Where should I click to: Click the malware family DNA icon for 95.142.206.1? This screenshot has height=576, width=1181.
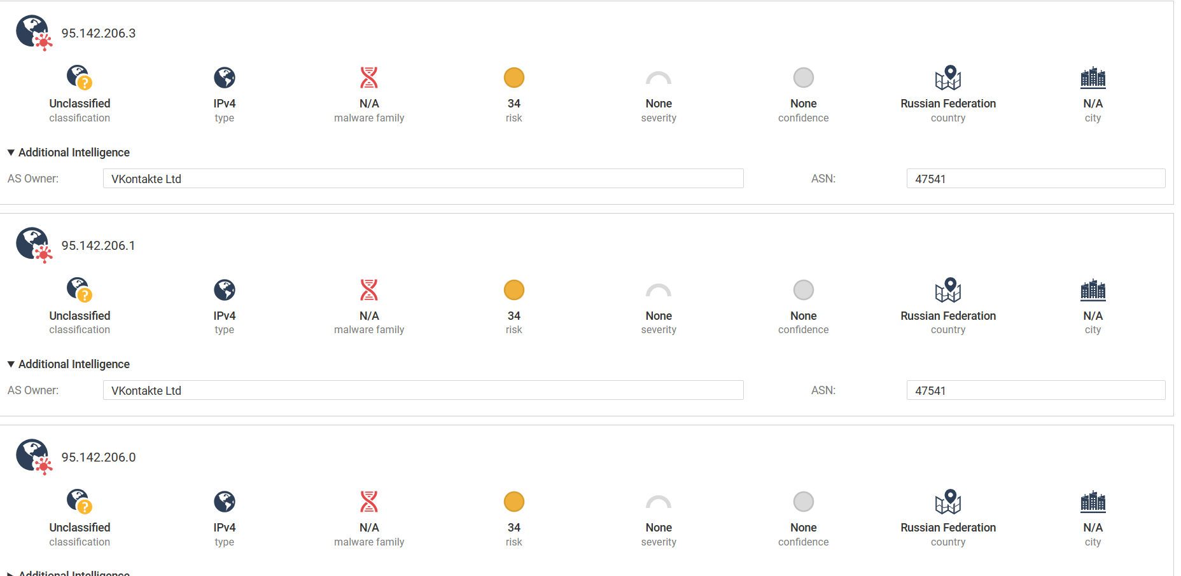(x=369, y=290)
